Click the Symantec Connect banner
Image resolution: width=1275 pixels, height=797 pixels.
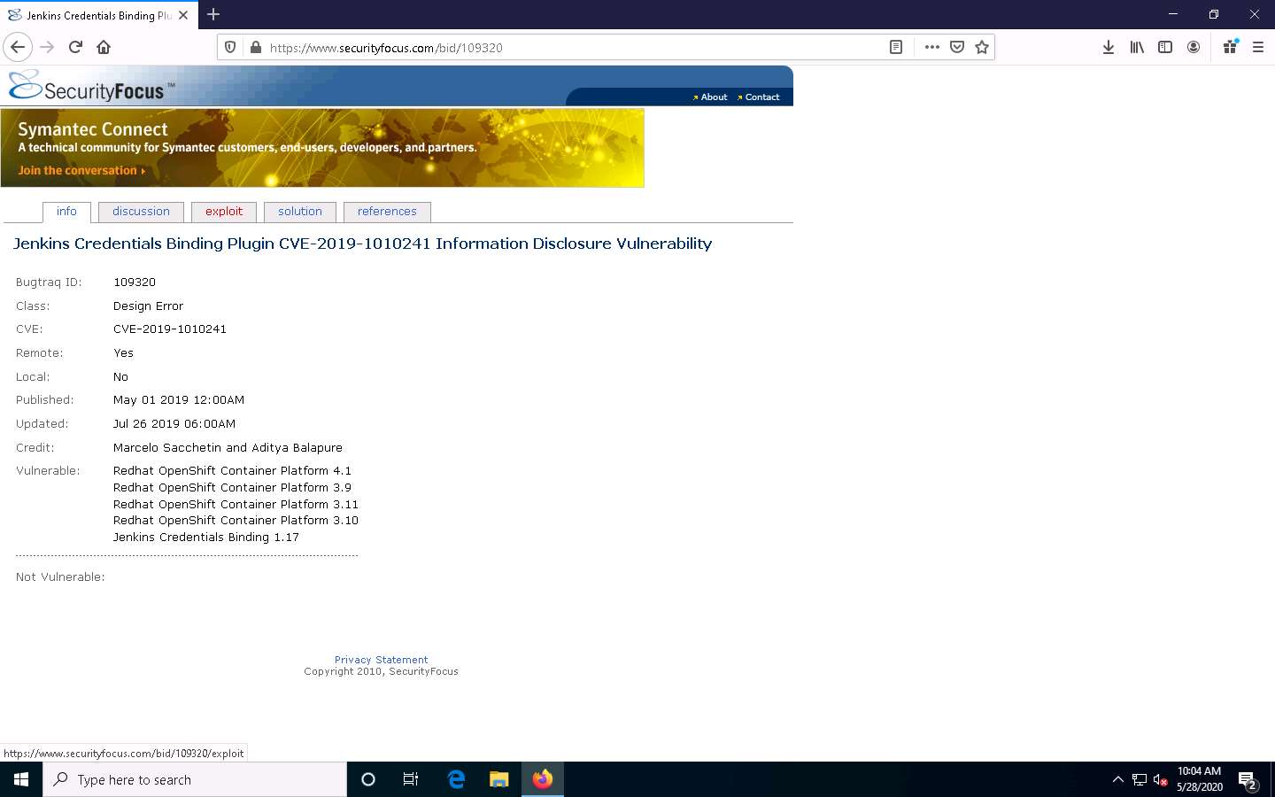pos(322,148)
